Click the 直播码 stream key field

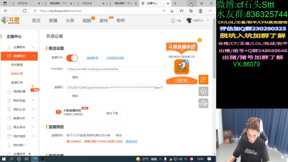[115, 87]
